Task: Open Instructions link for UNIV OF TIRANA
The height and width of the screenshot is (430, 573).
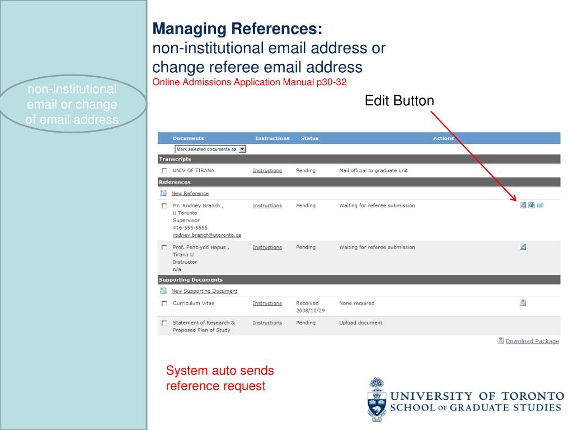Action: pyautogui.click(x=267, y=170)
